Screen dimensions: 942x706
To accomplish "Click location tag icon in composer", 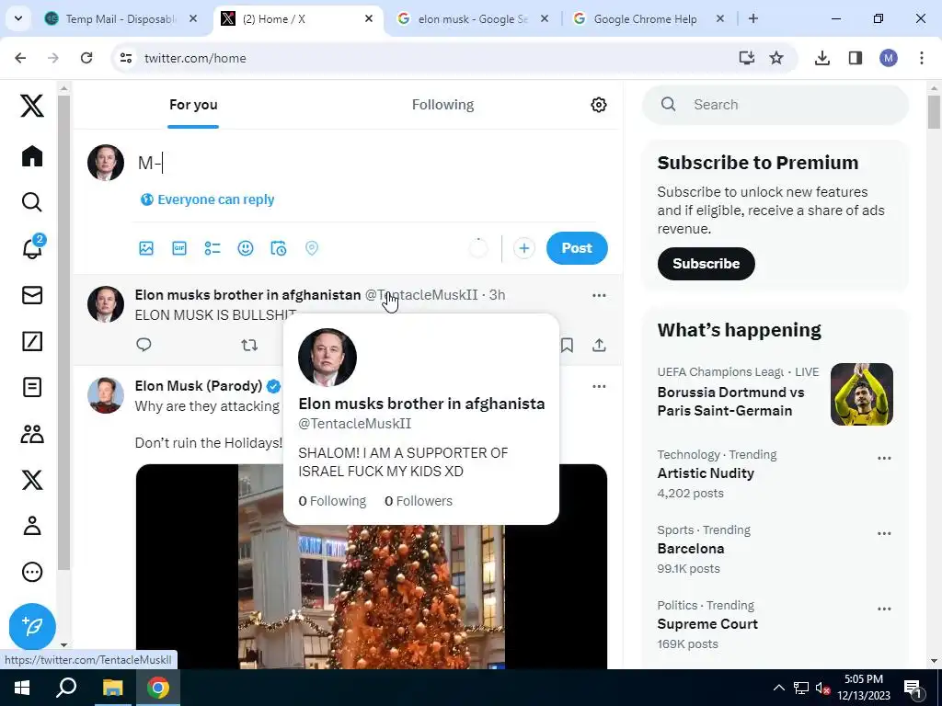I will click(x=311, y=248).
